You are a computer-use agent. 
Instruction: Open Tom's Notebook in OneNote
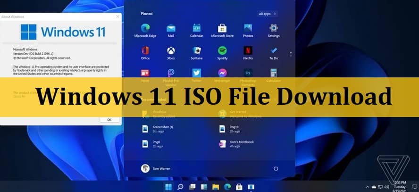[x=236, y=144]
